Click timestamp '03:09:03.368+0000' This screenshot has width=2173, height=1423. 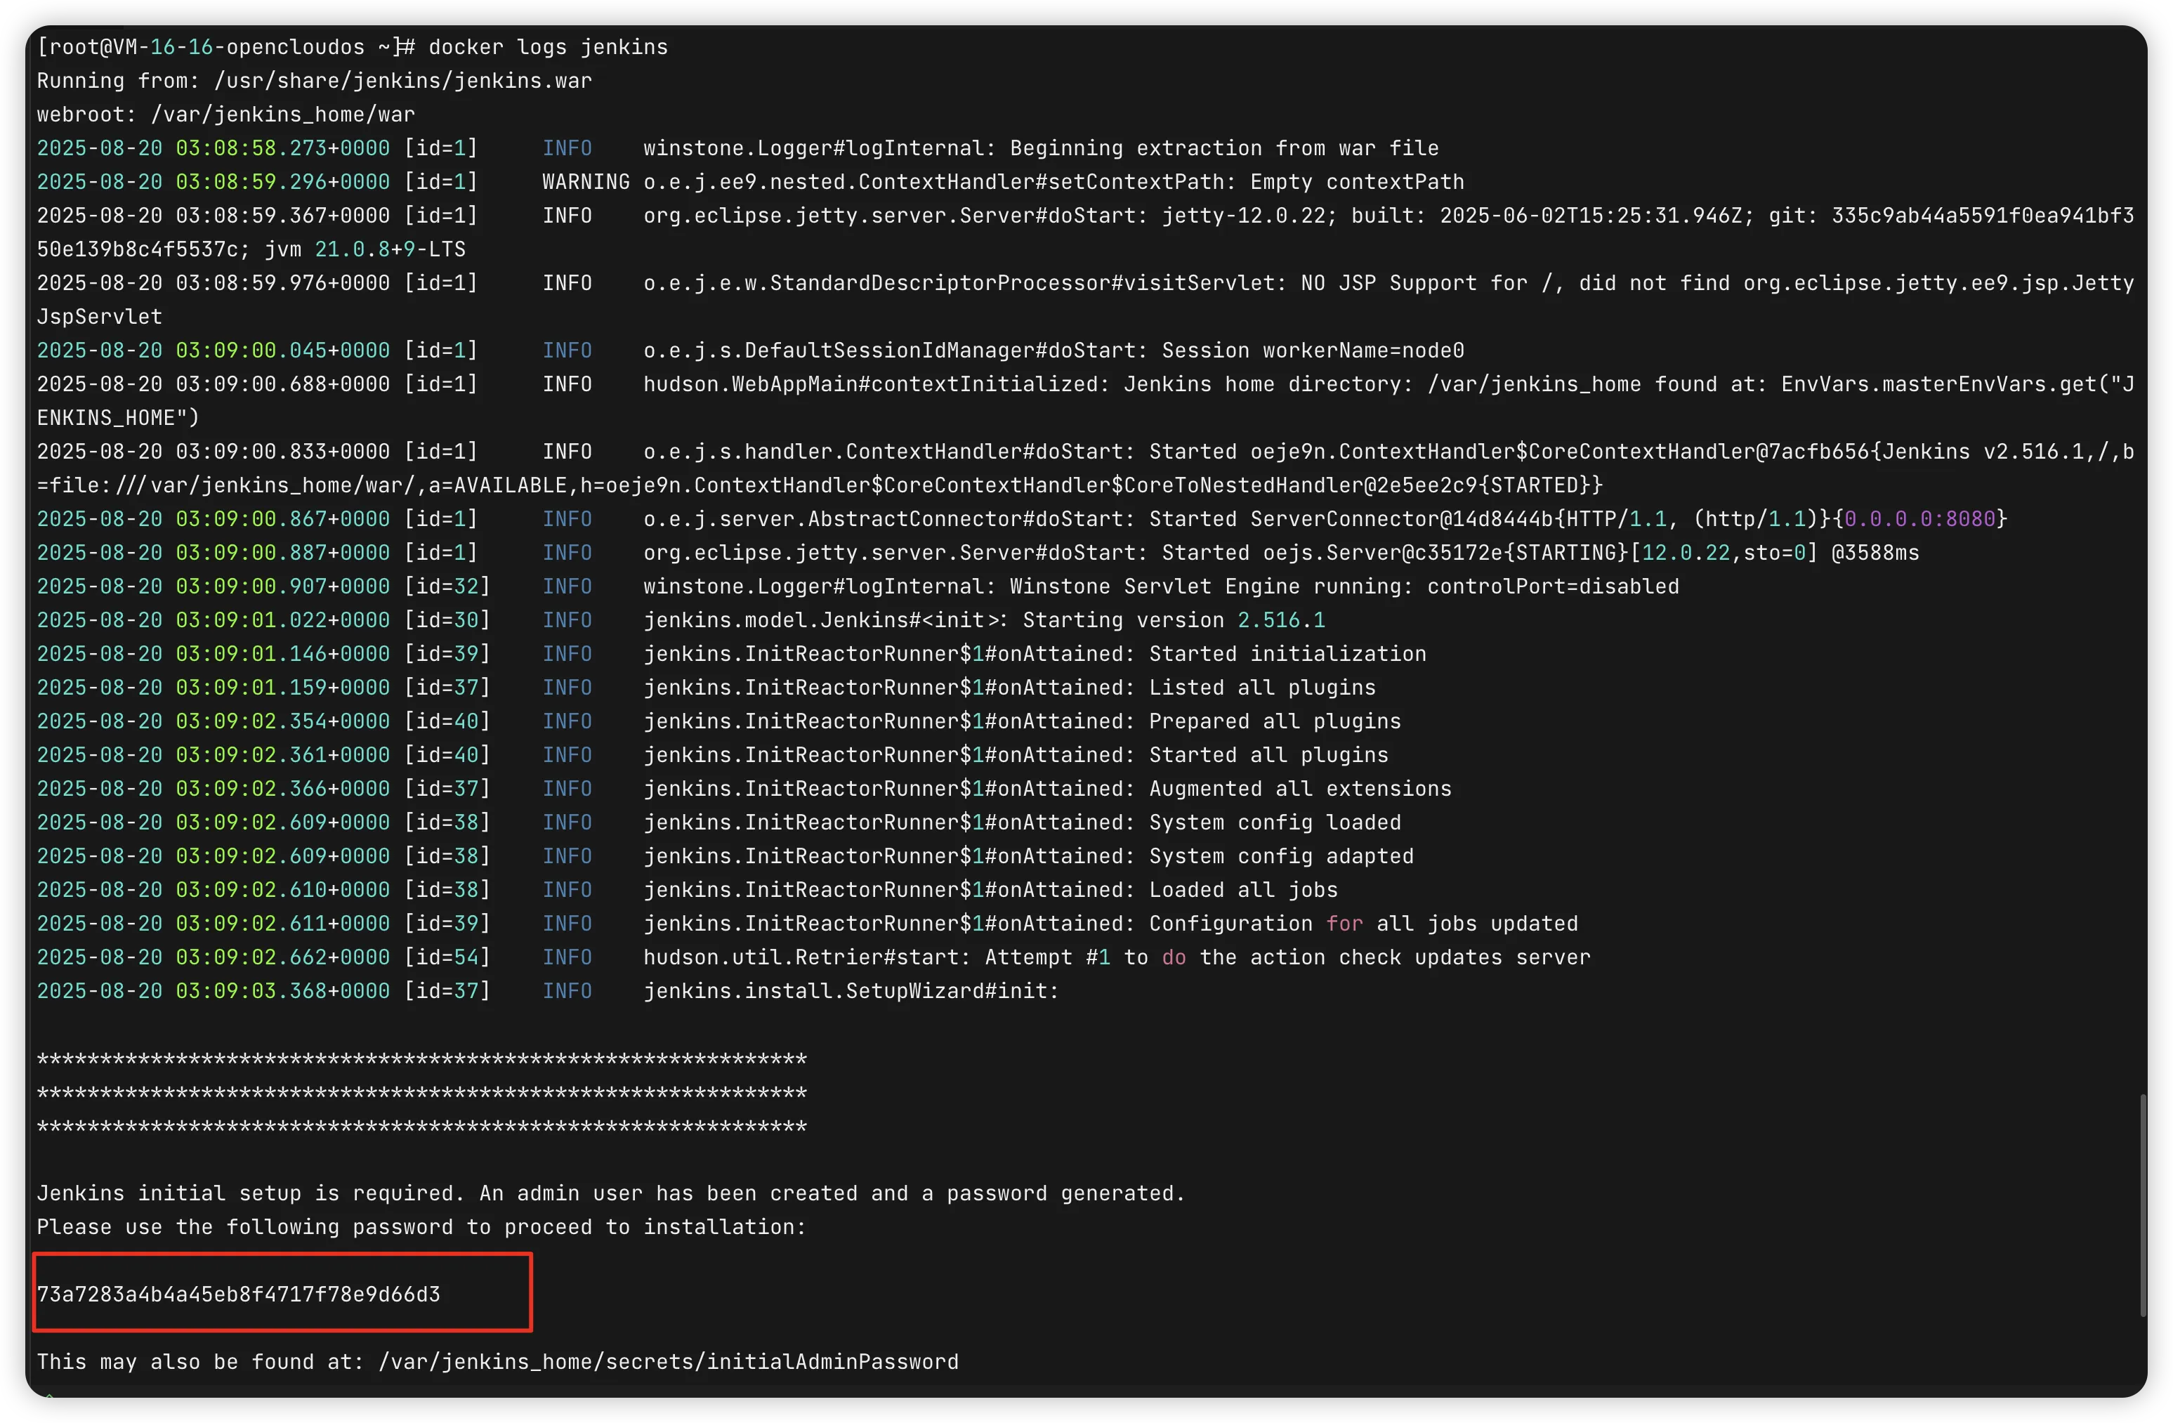point(282,992)
